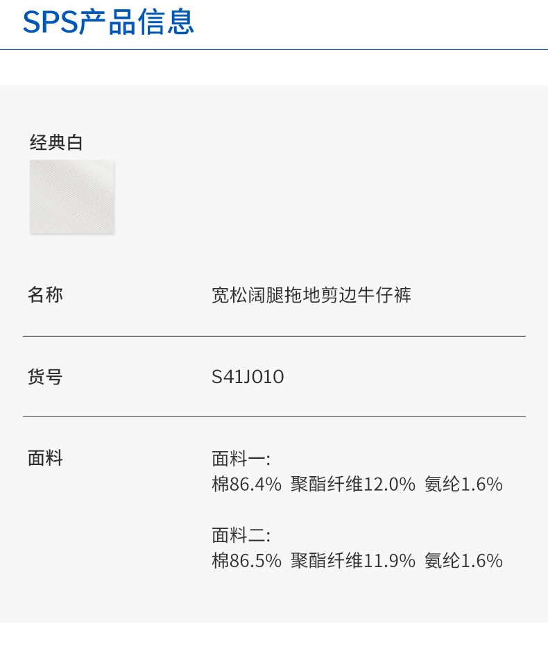
Task: Click the divider below the 货号 row
Action: tap(274, 416)
